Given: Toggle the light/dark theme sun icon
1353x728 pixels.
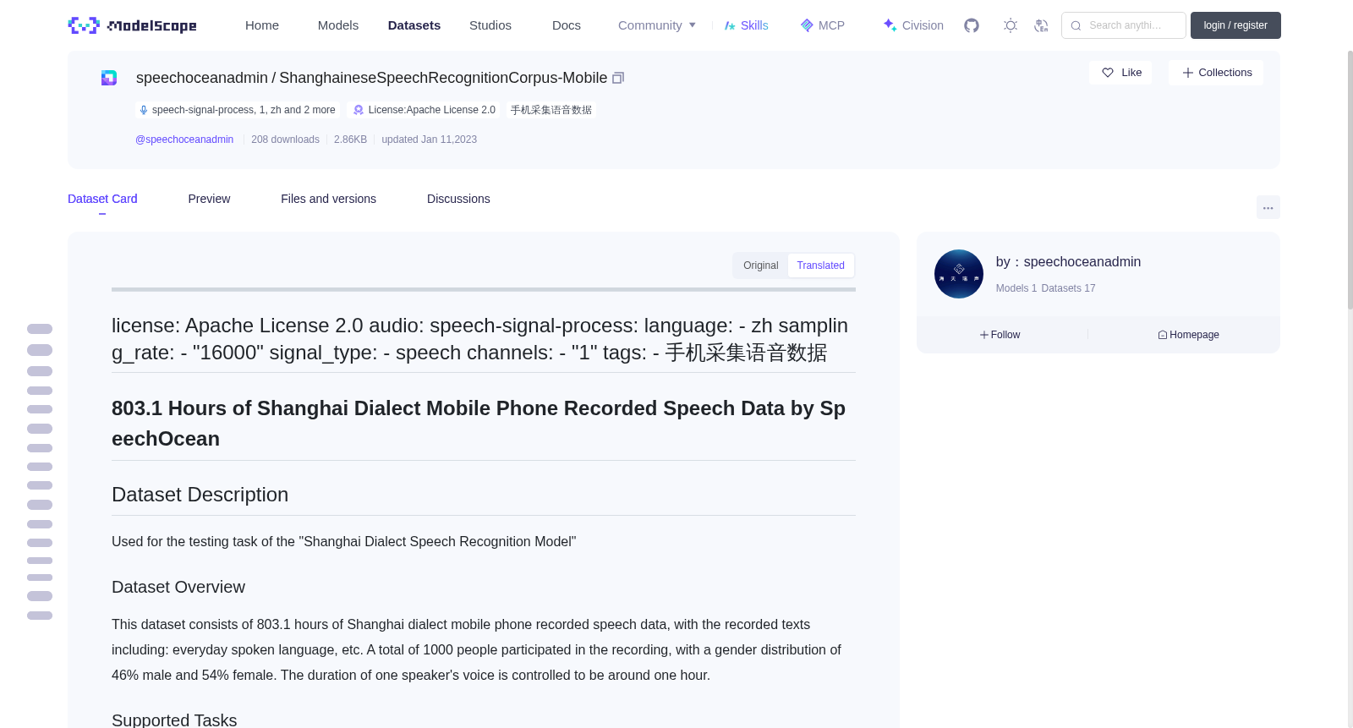Looking at the screenshot, I should point(1010,25).
